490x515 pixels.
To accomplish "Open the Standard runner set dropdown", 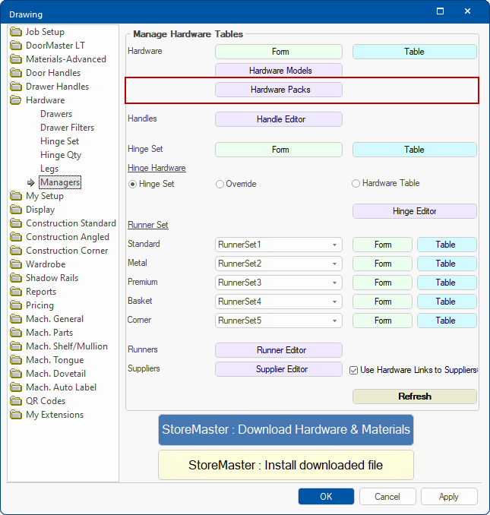I will pos(334,245).
